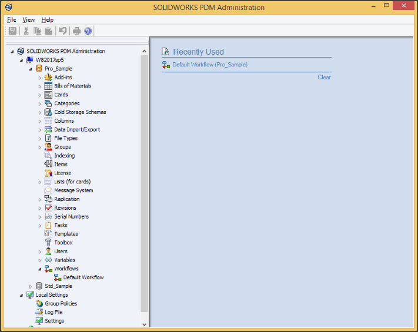418x332 pixels.
Task: Click the application icon in title bar
Action: click(x=9, y=7)
